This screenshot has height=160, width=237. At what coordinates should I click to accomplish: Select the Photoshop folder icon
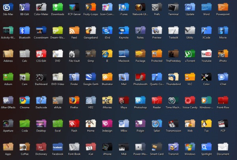(x=140, y=100)
